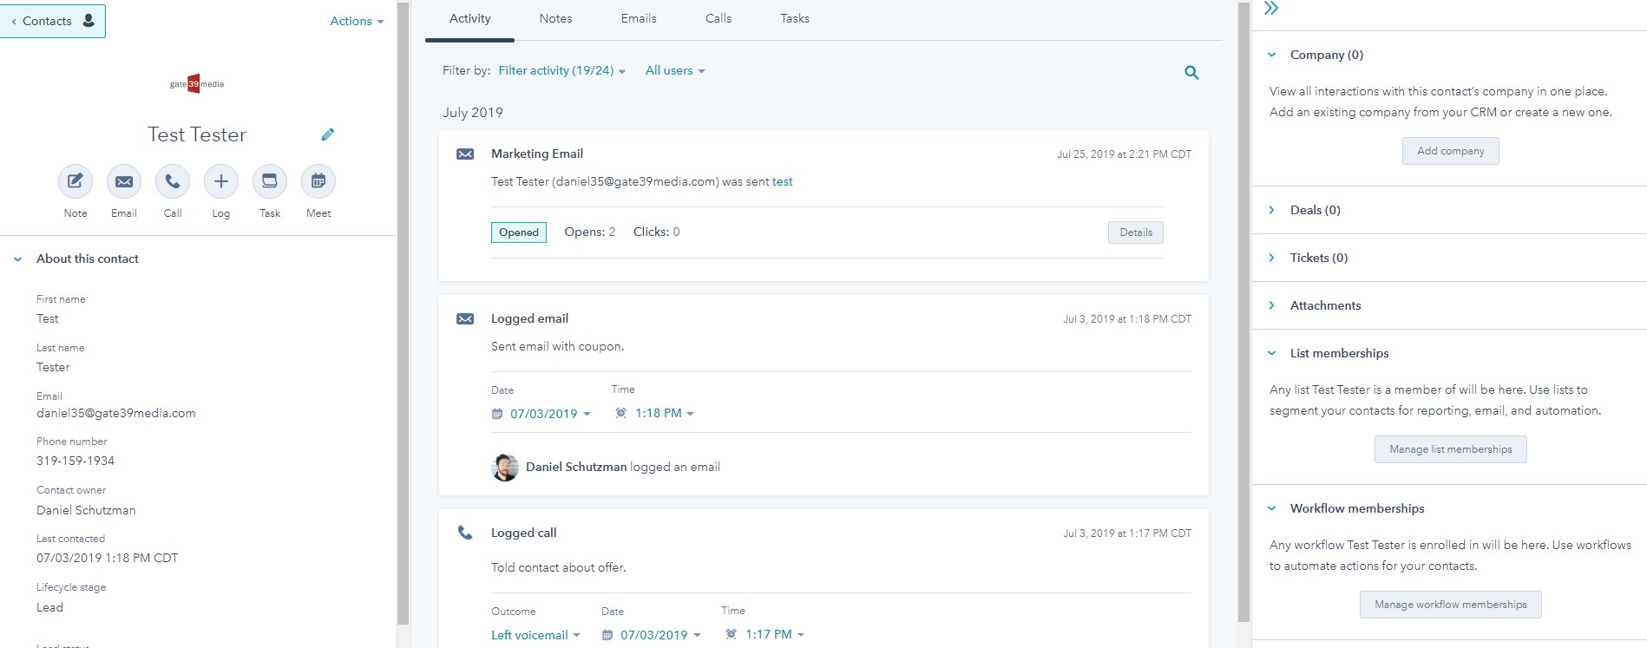Click the Email envelope action icon
This screenshot has width=1647, height=648.
click(124, 181)
